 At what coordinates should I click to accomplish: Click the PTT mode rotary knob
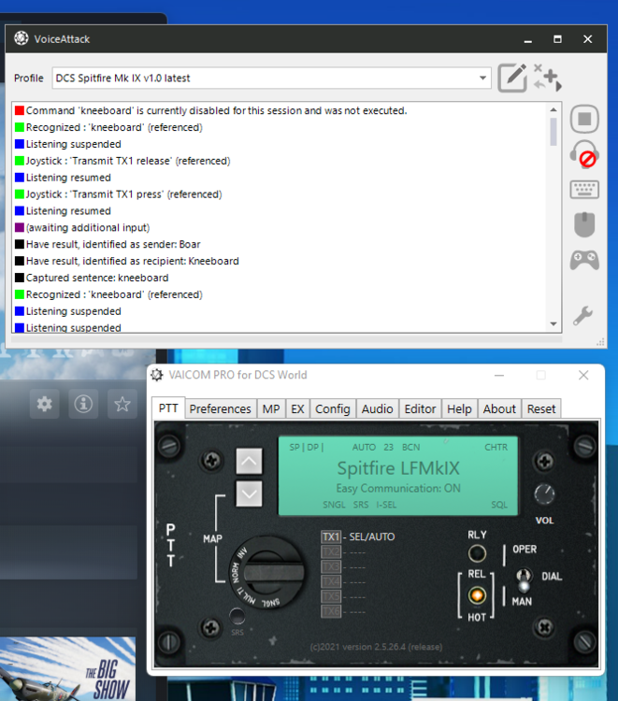pyautogui.click(x=269, y=573)
